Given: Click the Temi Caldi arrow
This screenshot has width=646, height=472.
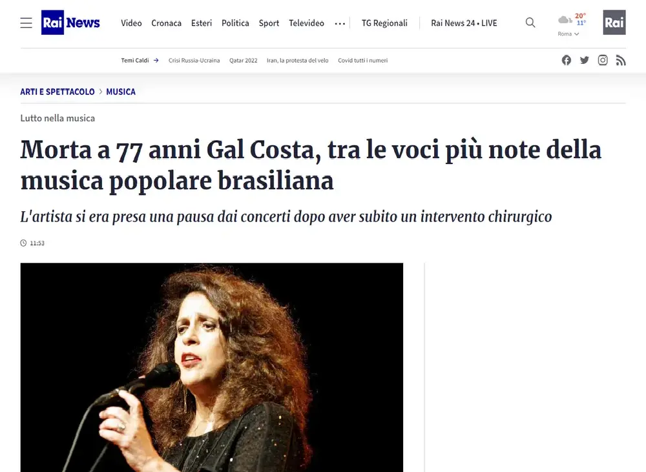Looking at the screenshot, I should click(156, 60).
